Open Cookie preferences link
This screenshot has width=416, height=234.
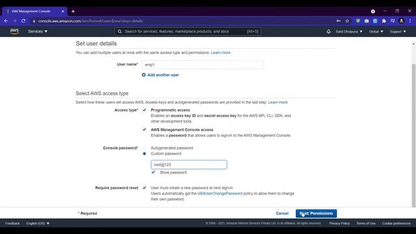coord(396,224)
